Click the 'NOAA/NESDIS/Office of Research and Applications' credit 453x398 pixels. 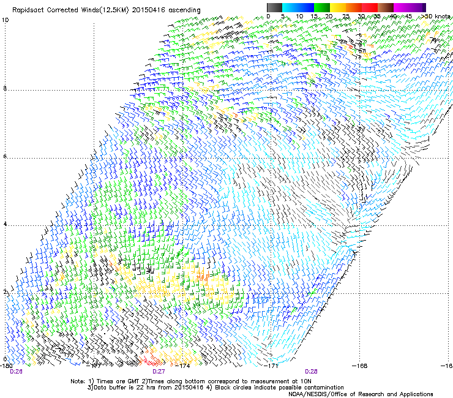361,394
